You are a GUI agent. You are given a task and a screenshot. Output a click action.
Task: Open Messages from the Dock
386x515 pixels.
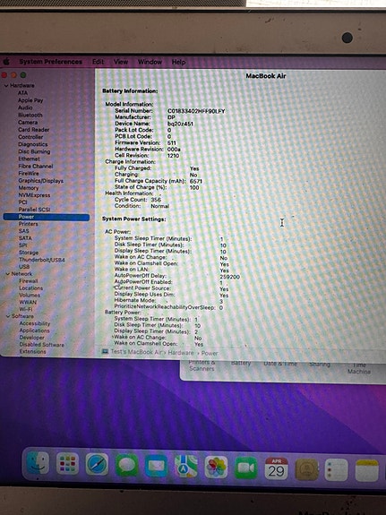[127, 465]
